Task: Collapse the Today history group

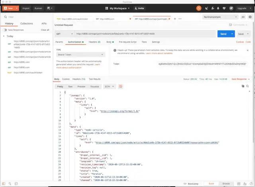Action: [4, 36]
